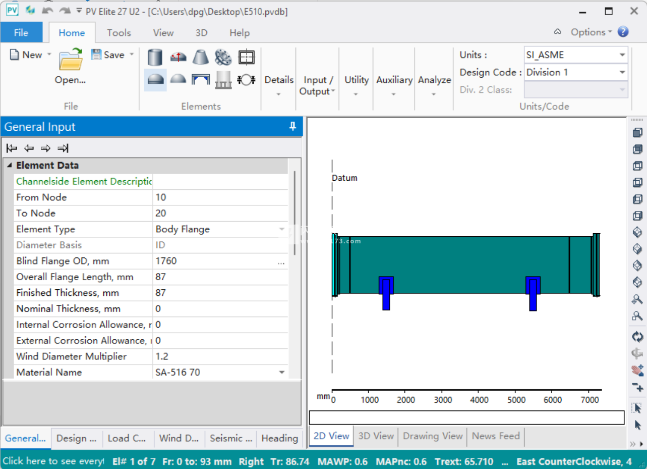The image size is (647, 469).
Task: Open the File menu
Action: pyautogui.click(x=21, y=33)
